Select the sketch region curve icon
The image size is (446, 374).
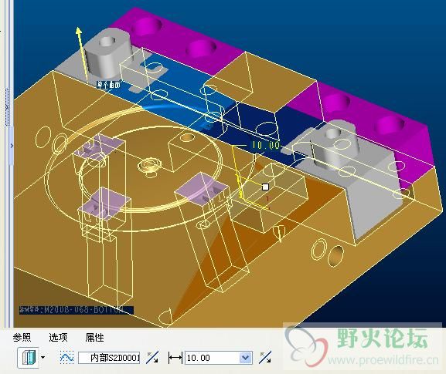pyautogui.click(x=66, y=357)
